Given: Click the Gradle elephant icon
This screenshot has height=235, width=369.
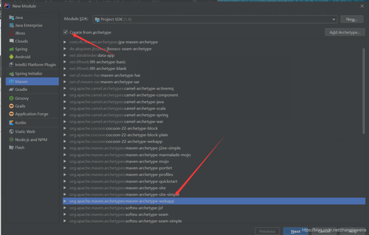Looking at the screenshot, I should pyautogui.click(x=11, y=89).
